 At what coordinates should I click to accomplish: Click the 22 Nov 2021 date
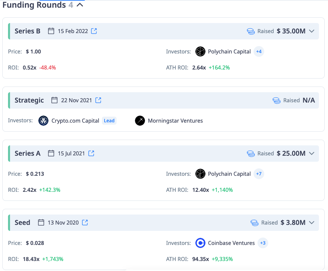pyautogui.click(x=76, y=100)
